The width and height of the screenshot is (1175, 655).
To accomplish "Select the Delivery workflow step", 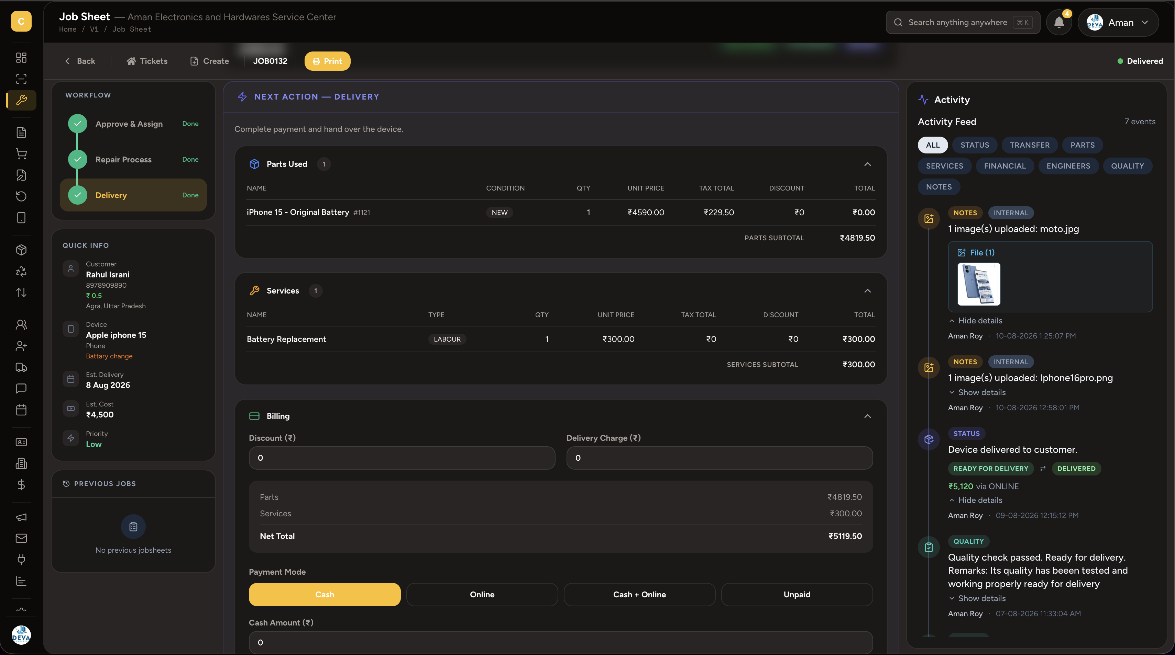I will click(133, 195).
